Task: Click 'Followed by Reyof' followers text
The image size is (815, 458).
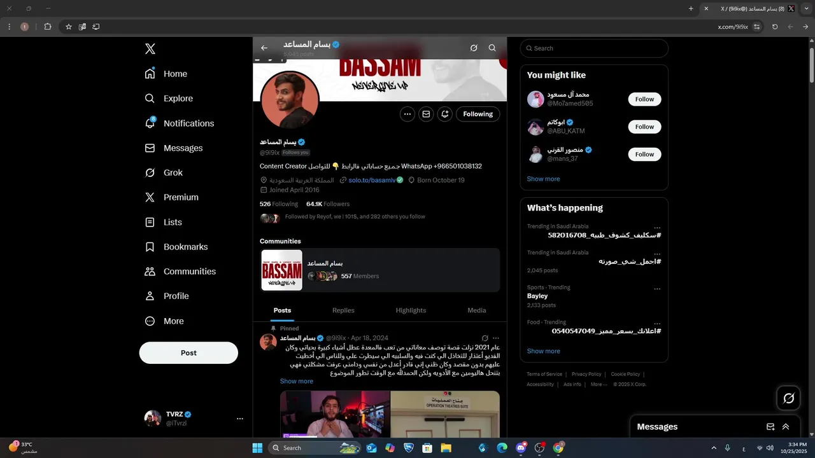Action: coord(355,217)
